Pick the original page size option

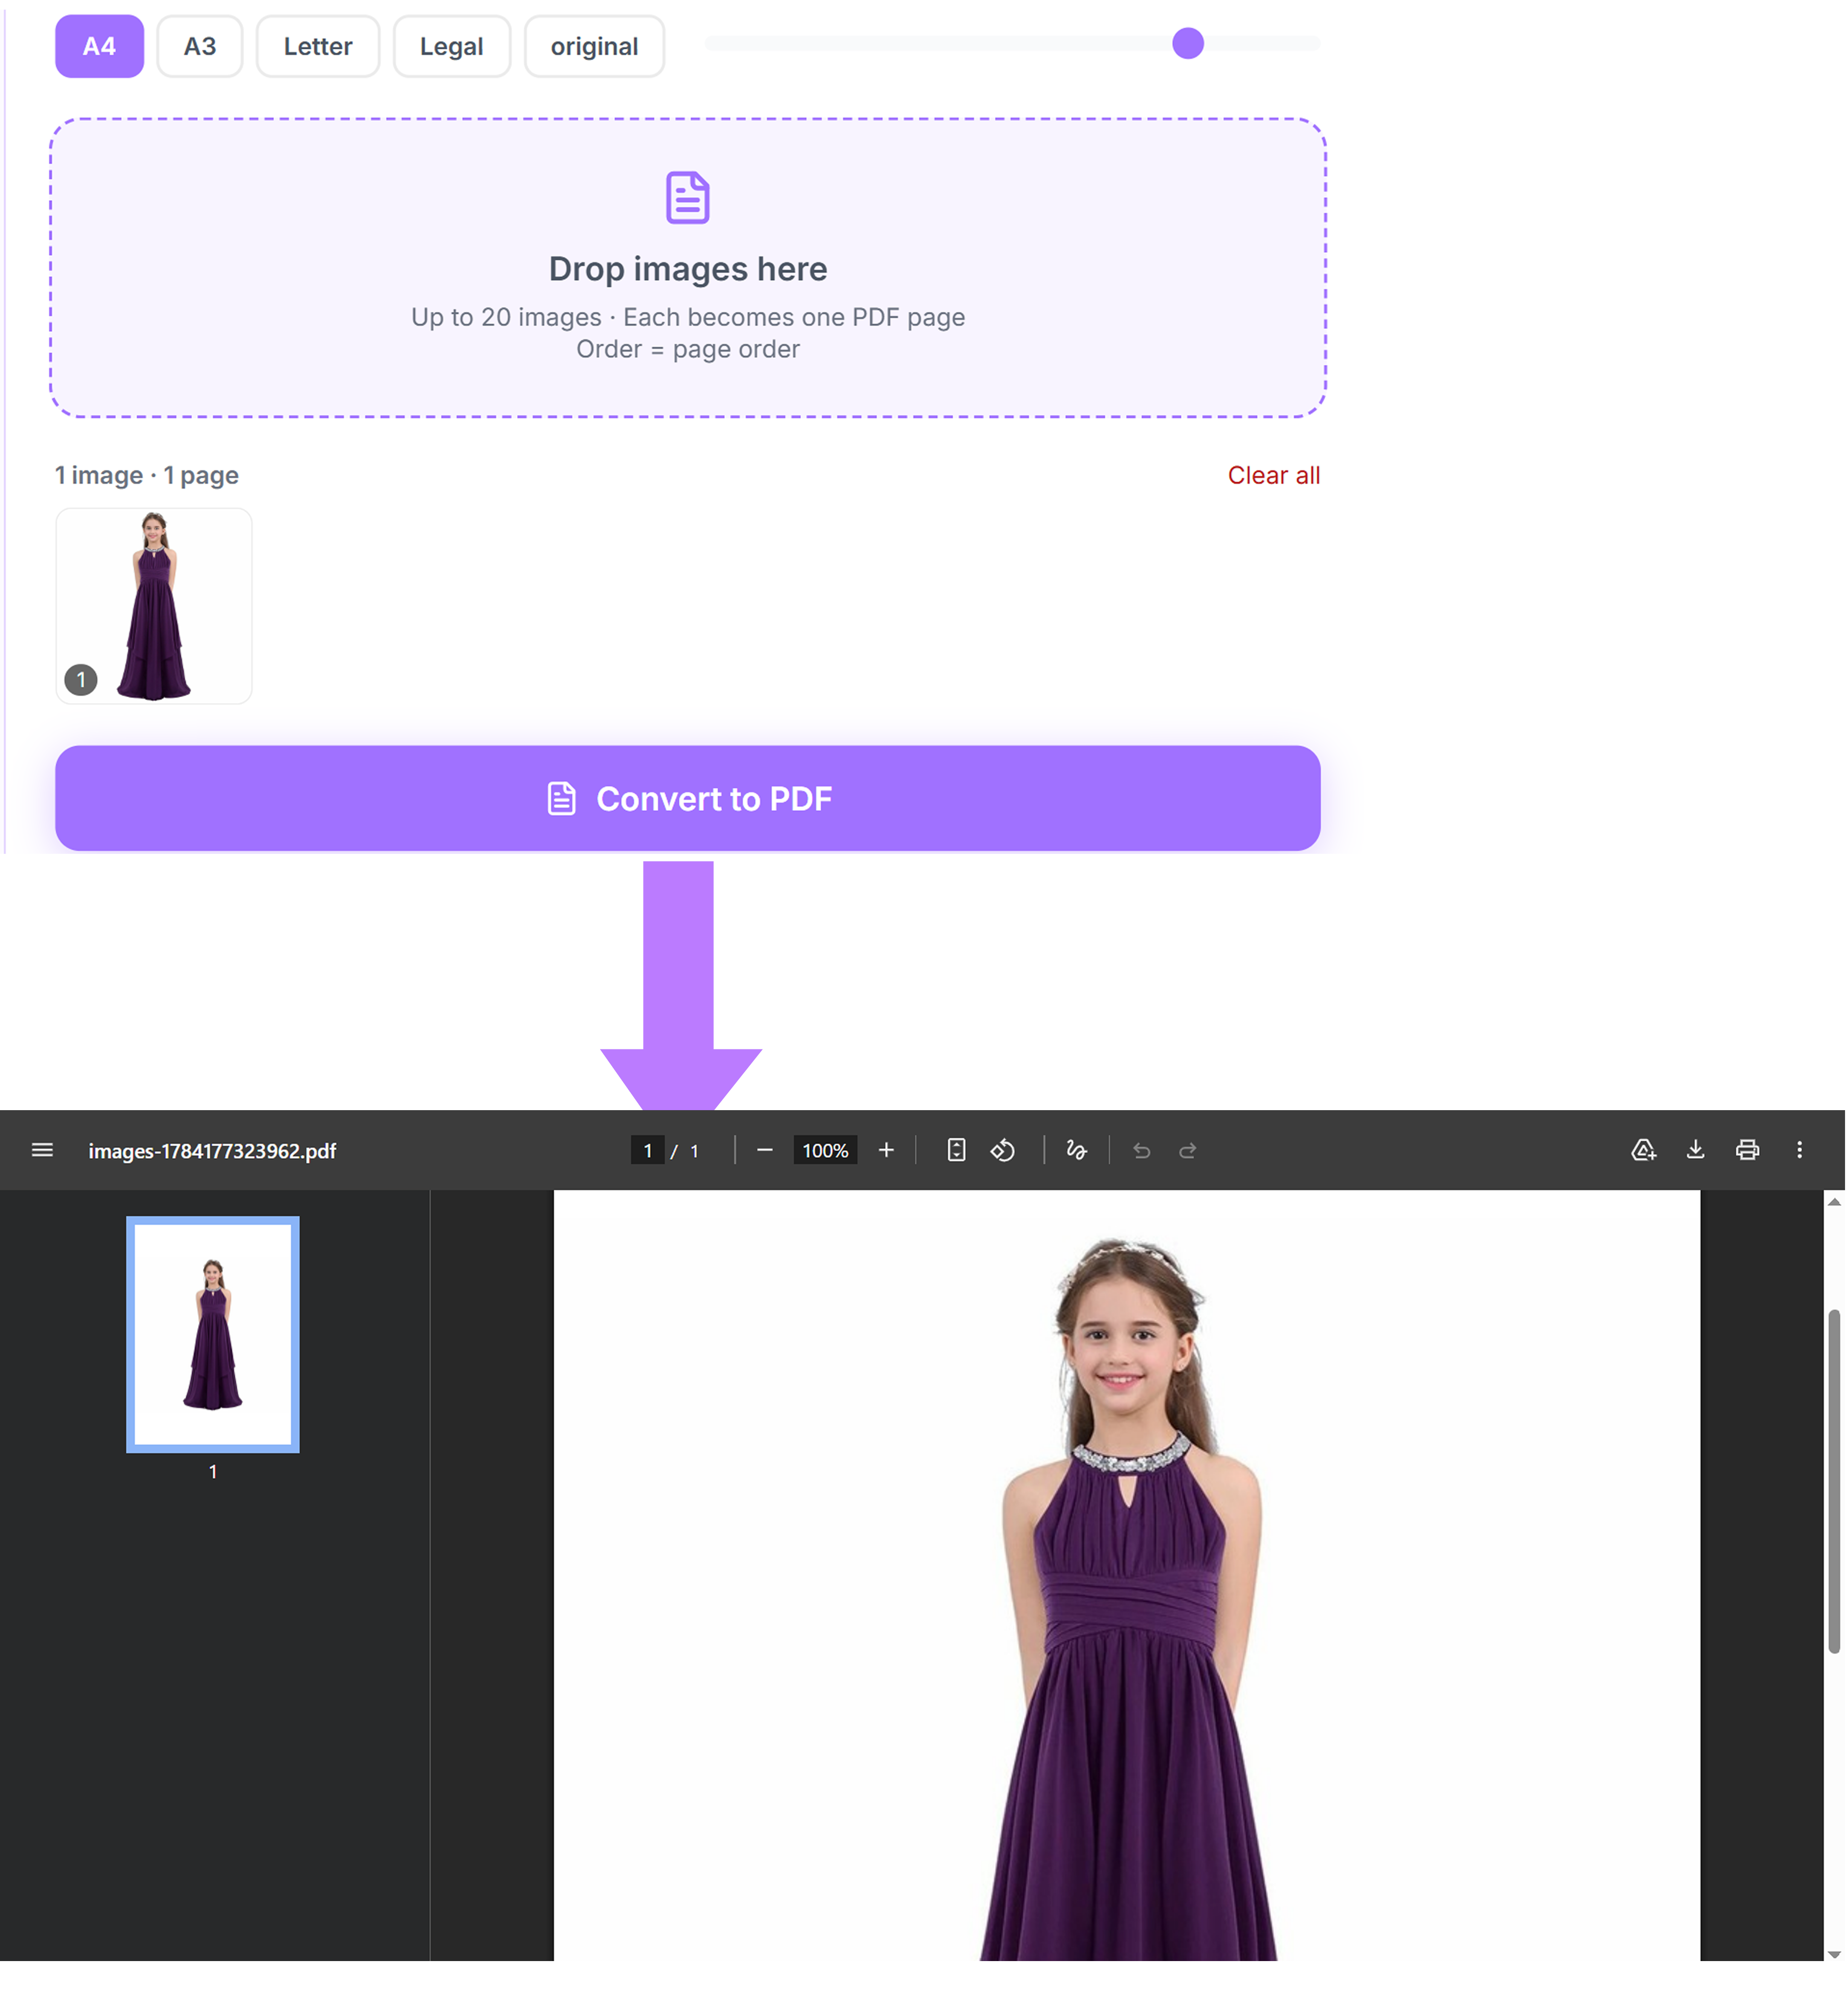click(594, 46)
